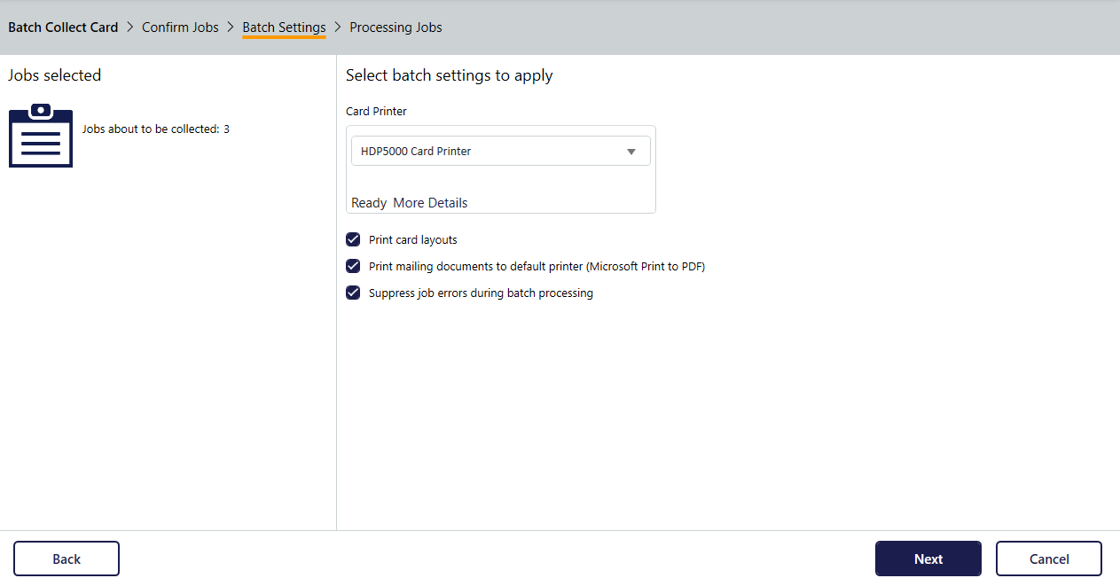
Task: Click the 'Card Printer' field label
Action: coord(376,112)
